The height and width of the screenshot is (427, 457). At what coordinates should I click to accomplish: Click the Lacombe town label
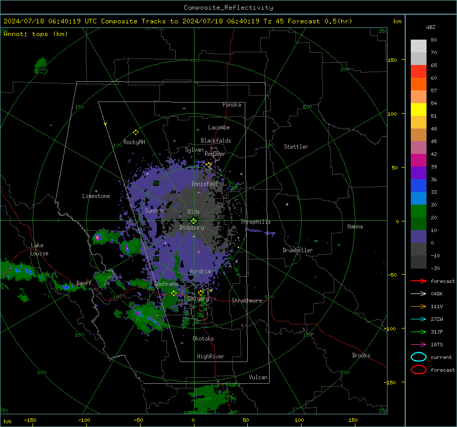pos(219,127)
